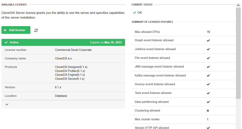Click the Kafka message listener checkmark

click(x=208, y=76)
